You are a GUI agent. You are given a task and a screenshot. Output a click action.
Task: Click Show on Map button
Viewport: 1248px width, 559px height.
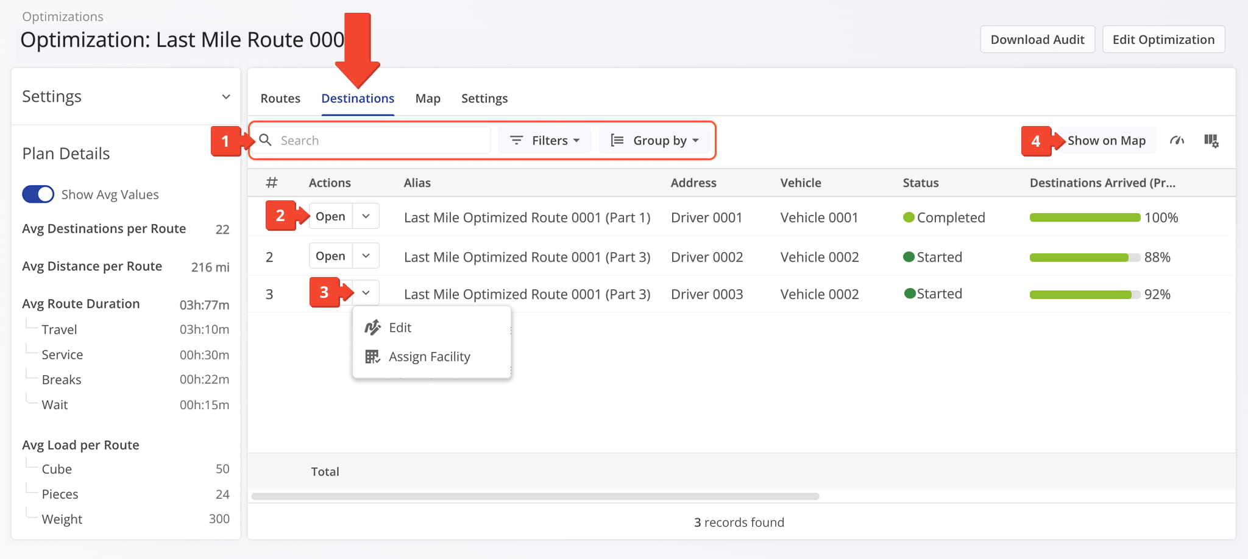coord(1106,141)
